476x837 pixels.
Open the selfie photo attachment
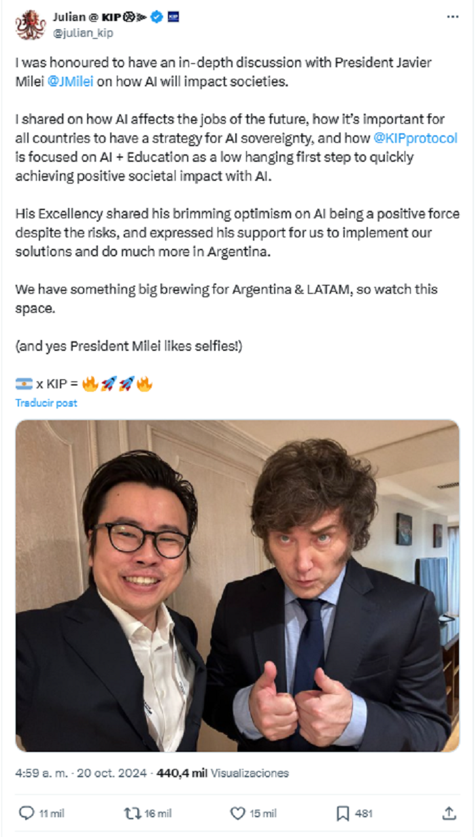(237, 585)
